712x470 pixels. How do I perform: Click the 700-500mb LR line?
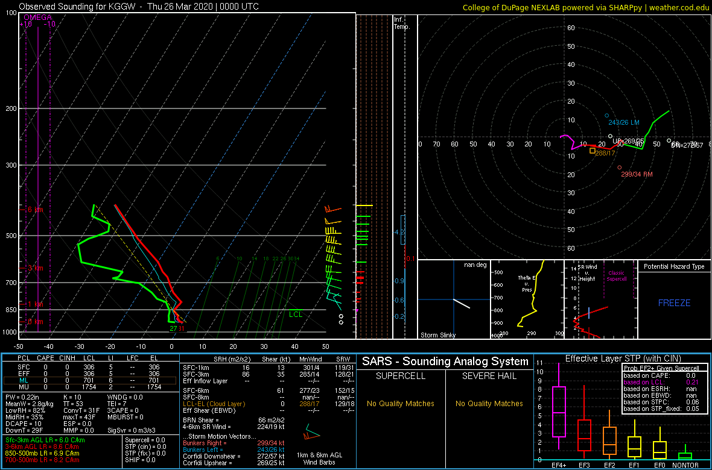coord(43,460)
